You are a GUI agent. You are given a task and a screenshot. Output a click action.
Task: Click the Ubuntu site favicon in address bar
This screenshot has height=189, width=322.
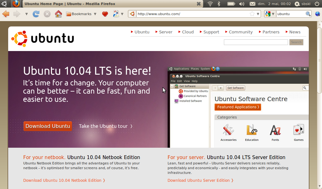132,14
